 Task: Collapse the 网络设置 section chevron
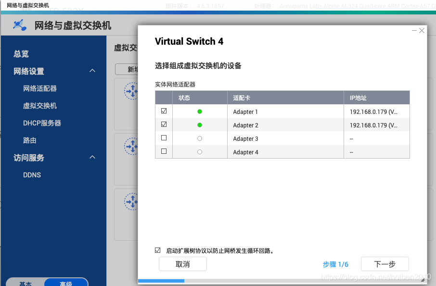92,71
